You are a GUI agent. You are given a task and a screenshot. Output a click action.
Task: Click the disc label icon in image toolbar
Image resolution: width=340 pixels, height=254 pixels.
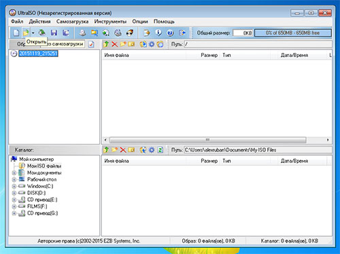160,44
